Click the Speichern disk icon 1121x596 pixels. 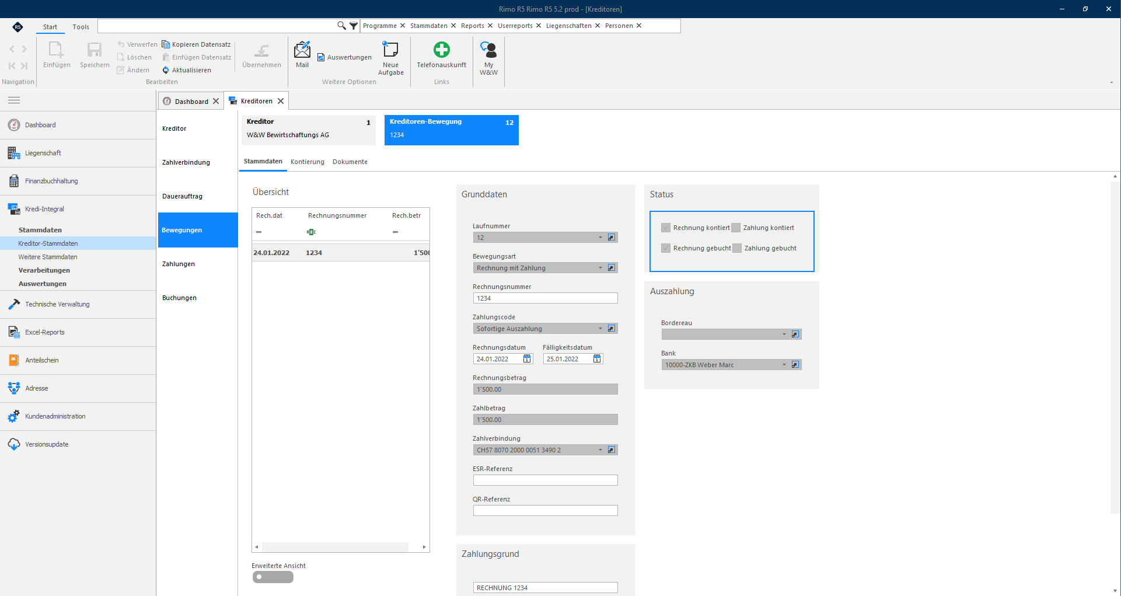click(x=95, y=50)
